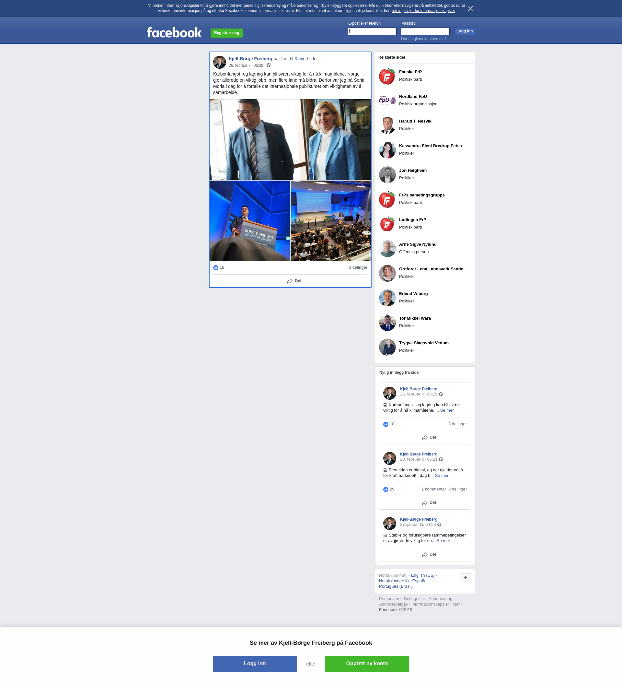The width and height of the screenshot is (622, 685).
Task: Open Tor Mikkel Wara profile picture
Action: [387, 323]
